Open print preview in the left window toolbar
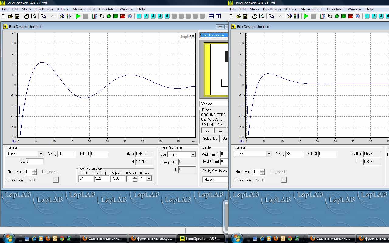 point(33,16)
